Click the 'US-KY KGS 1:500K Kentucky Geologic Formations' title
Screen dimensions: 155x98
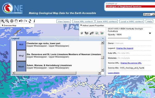click(126, 30)
